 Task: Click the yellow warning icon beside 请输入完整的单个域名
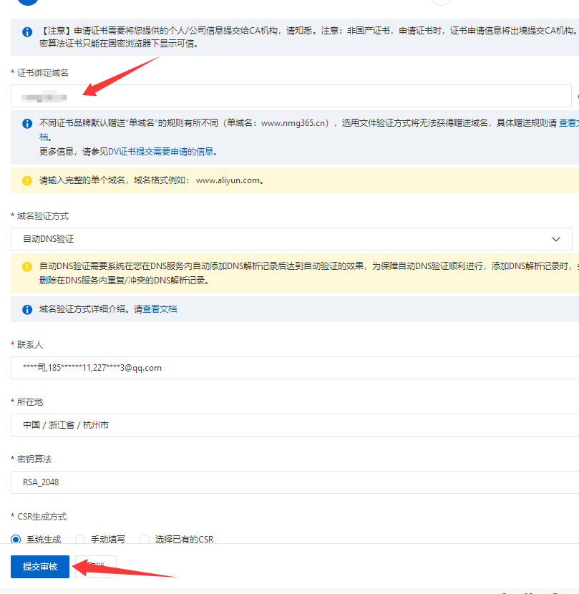tap(27, 181)
